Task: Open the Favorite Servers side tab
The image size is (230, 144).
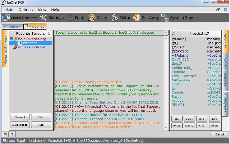Action: click(5, 49)
